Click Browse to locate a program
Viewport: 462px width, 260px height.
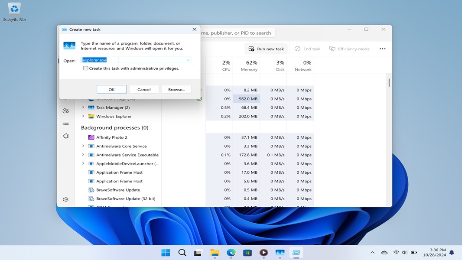coord(176,89)
